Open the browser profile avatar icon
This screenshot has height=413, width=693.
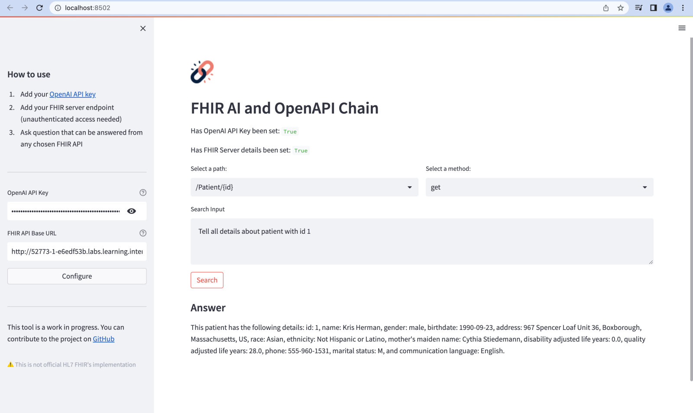(x=668, y=8)
